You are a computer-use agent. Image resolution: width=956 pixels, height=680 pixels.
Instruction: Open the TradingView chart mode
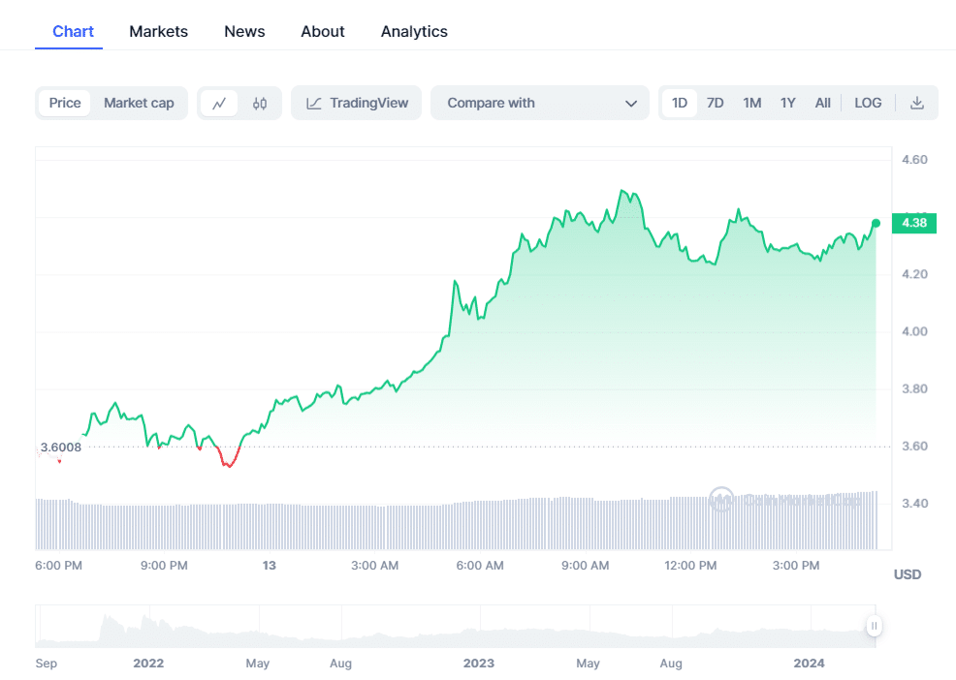(x=356, y=103)
